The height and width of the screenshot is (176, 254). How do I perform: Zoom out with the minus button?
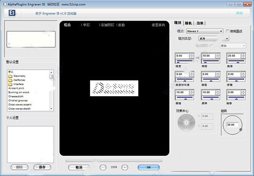pyautogui.click(x=103, y=168)
